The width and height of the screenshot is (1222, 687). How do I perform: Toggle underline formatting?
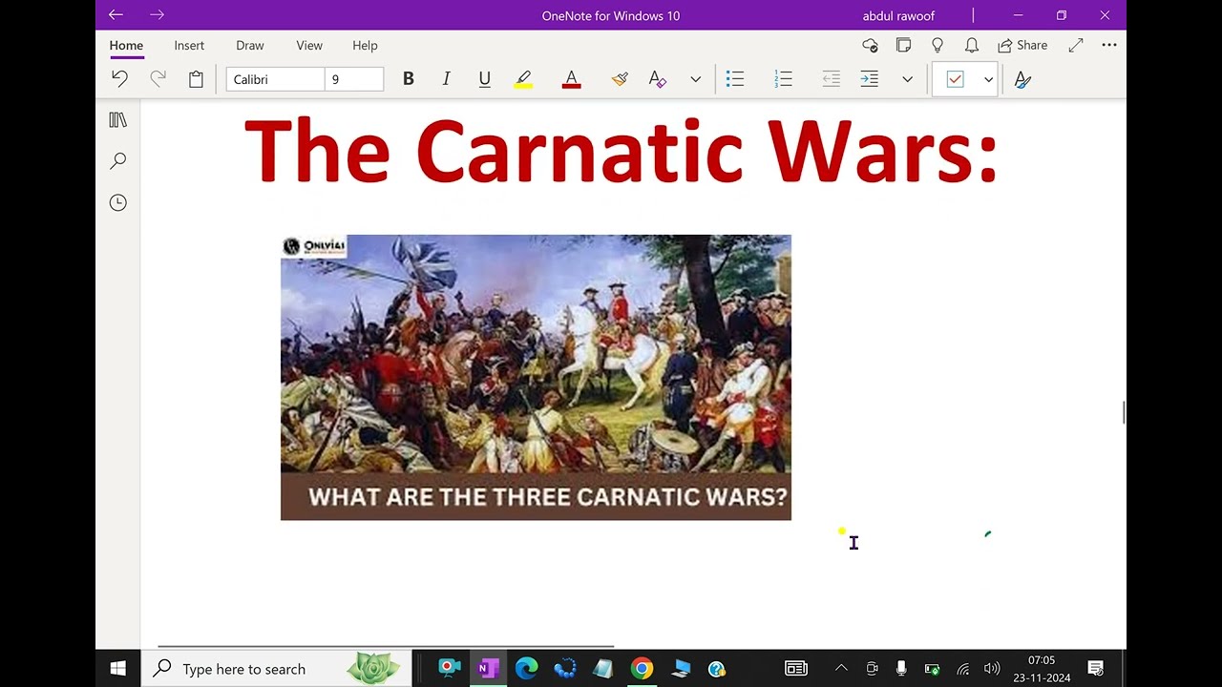pos(484,79)
